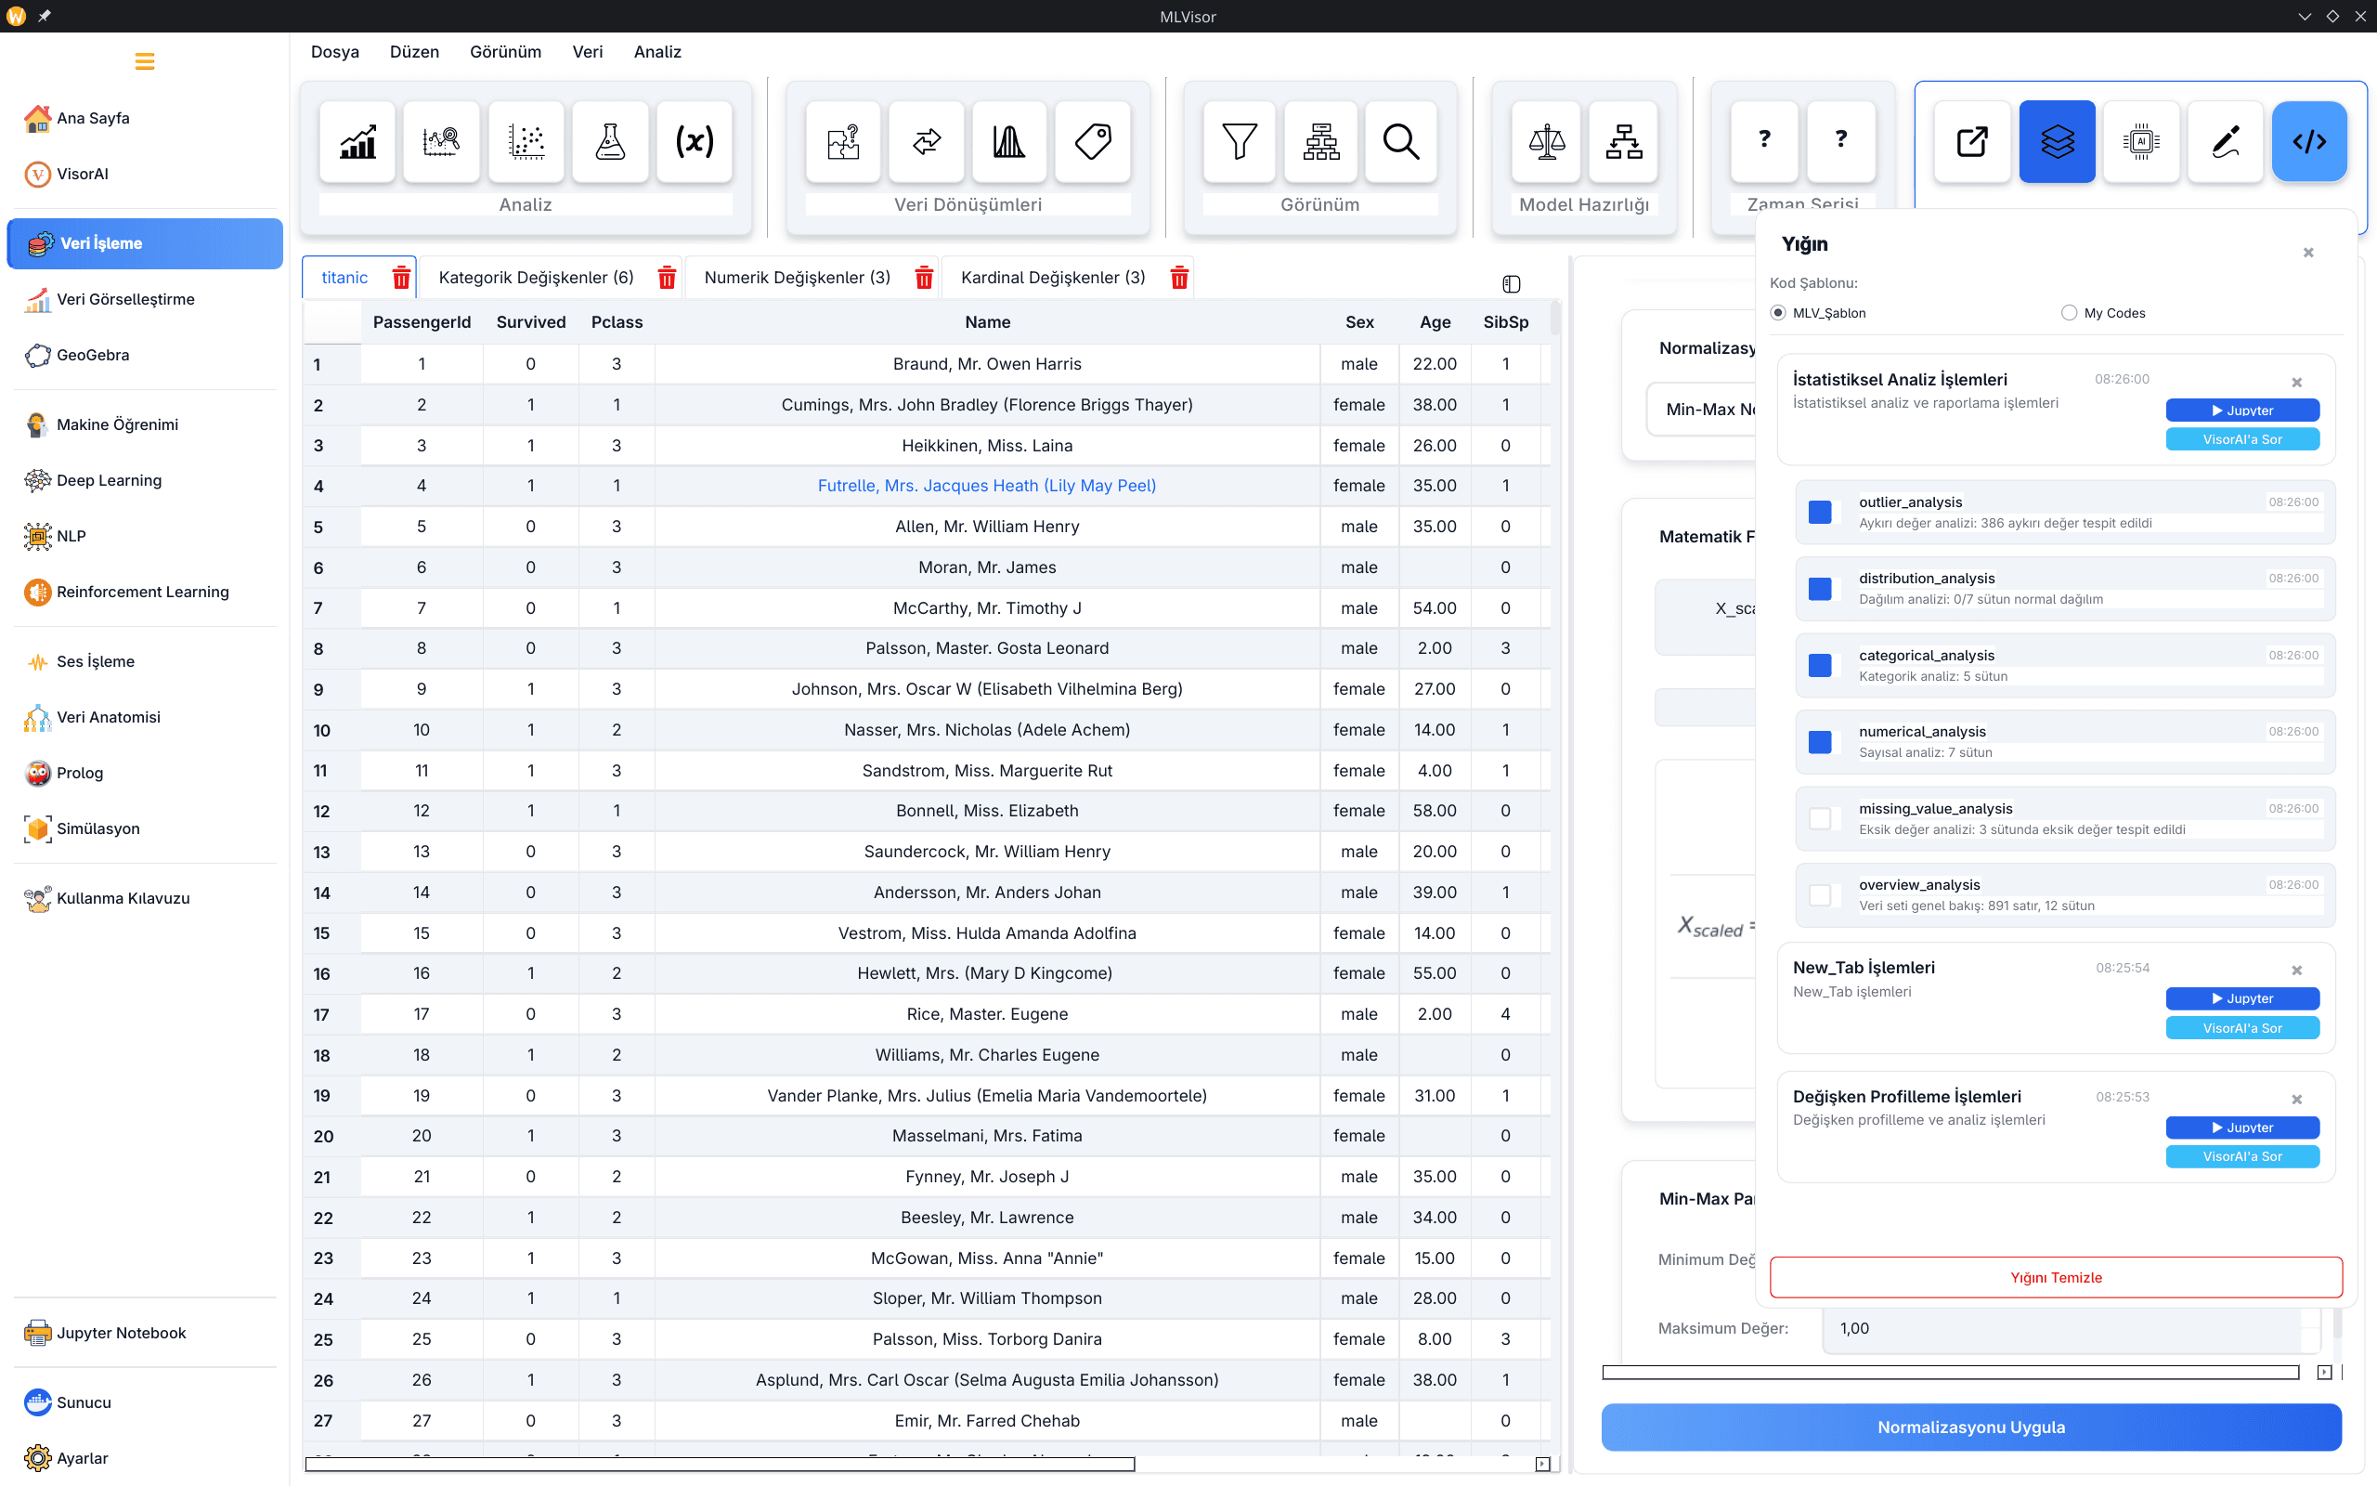Apply normalization with Normalizasyonu Uygula

click(1971, 1427)
